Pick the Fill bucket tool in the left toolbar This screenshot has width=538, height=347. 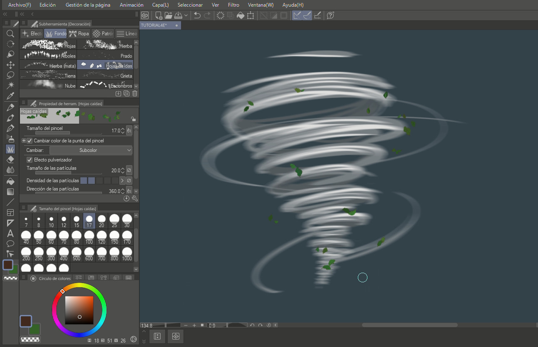pyautogui.click(x=10, y=181)
